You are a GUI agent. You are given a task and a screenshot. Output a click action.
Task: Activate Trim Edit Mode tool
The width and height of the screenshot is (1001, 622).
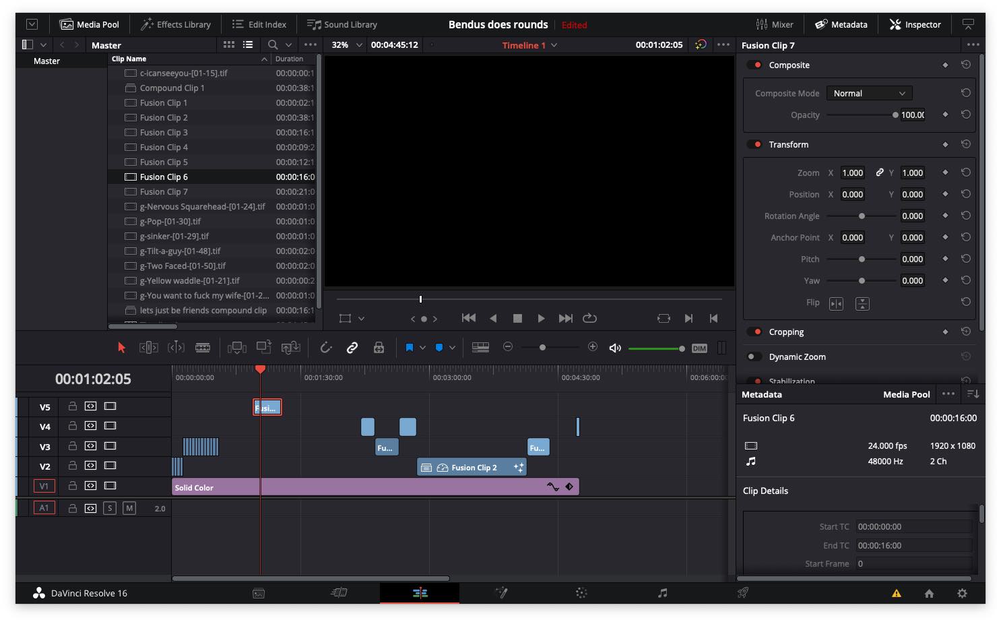pos(148,348)
